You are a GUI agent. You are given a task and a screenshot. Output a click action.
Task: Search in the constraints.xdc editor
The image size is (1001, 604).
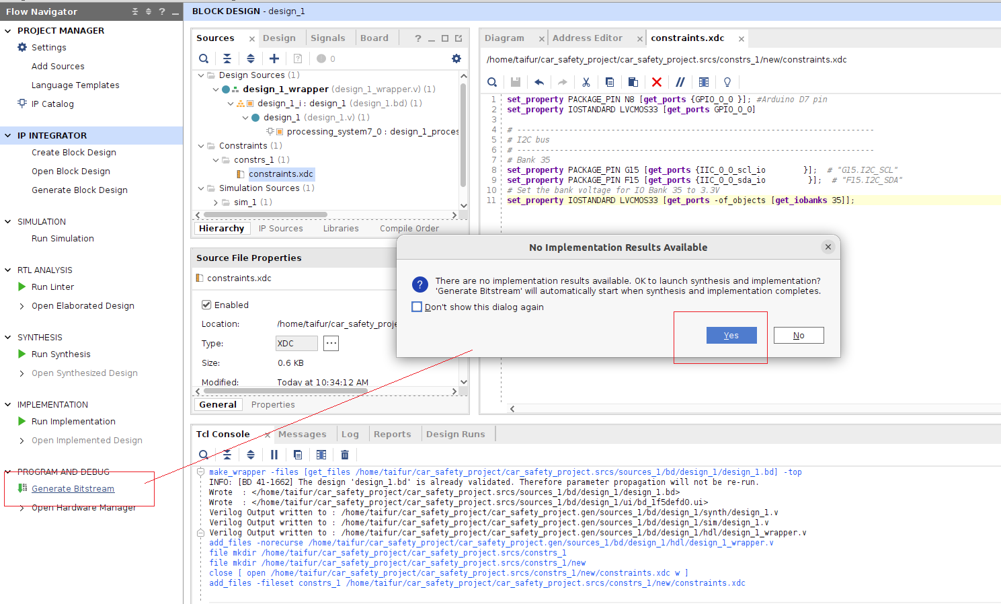[x=492, y=82]
